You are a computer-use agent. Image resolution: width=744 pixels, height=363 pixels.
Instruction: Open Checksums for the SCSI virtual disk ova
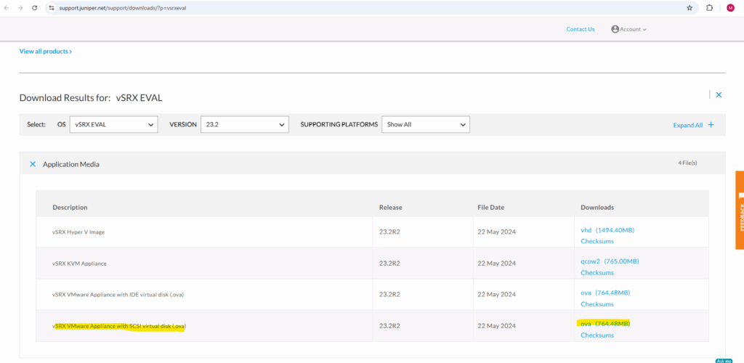pyautogui.click(x=597, y=335)
